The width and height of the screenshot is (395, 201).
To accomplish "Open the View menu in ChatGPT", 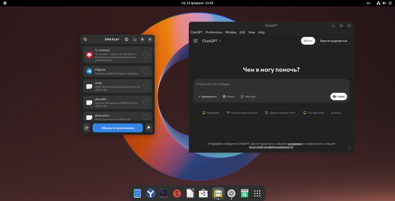I will [x=252, y=32].
